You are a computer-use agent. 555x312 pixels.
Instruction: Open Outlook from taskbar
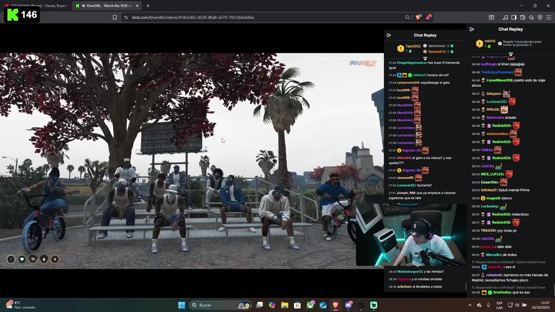(x=323, y=305)
